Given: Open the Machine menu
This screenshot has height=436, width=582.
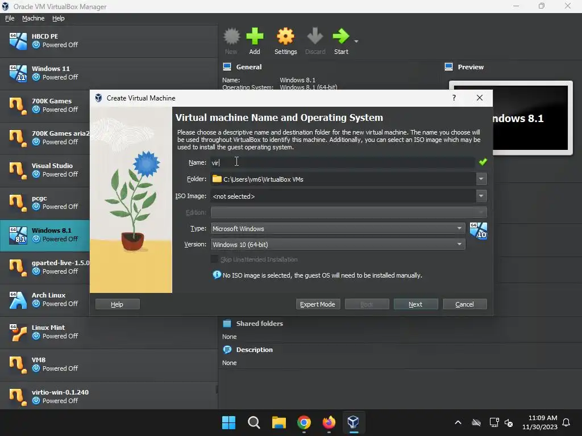Looking at the screenshot, I should (x=33, y=18).
